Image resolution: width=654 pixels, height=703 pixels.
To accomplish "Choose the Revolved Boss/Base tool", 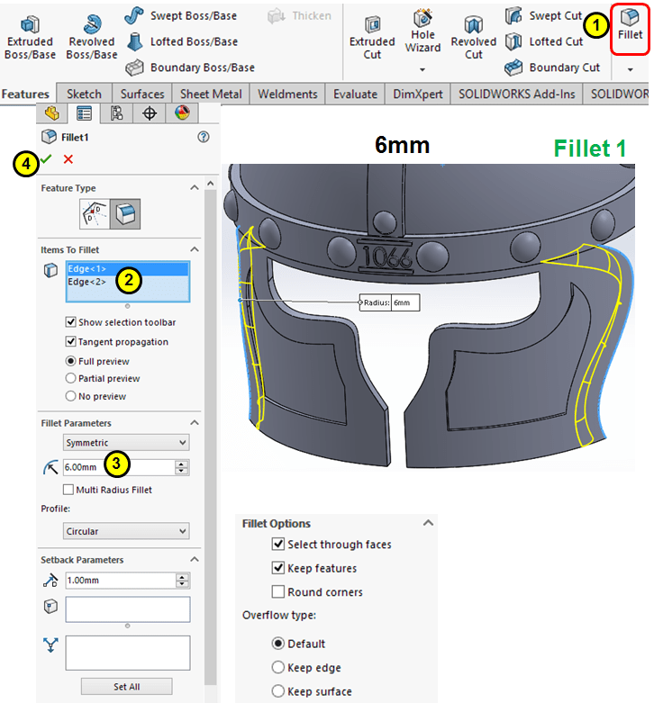I will pyautogui.click(x=92, y=34).
